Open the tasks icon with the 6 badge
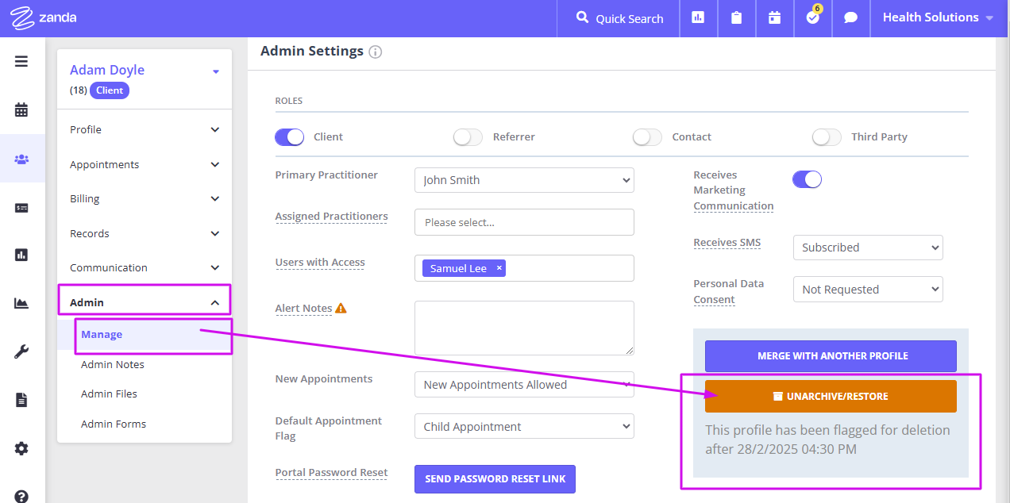1010x503 pixels. click(811, 18)
